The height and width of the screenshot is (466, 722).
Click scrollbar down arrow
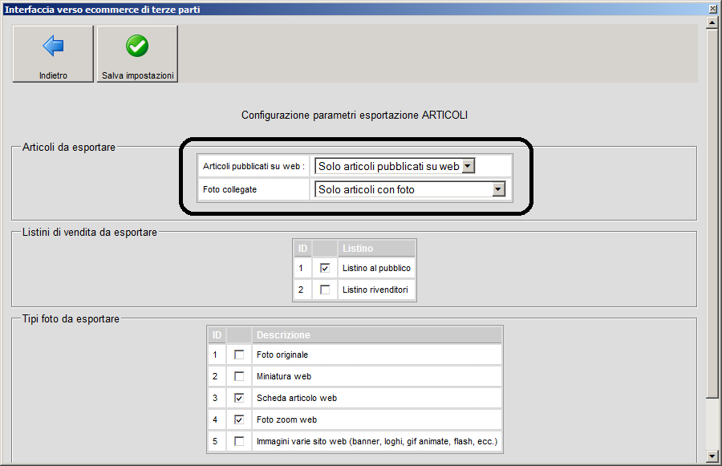[x=712, y=456]
